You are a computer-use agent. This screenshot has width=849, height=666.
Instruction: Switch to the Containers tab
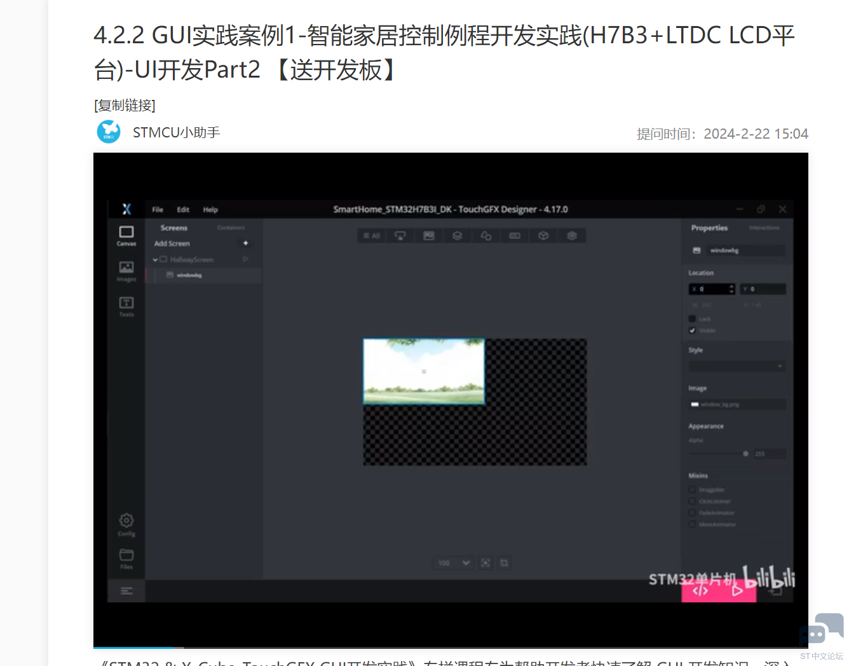231,228
